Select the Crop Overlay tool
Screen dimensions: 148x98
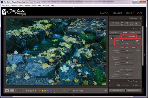click(x=112, y=24)
